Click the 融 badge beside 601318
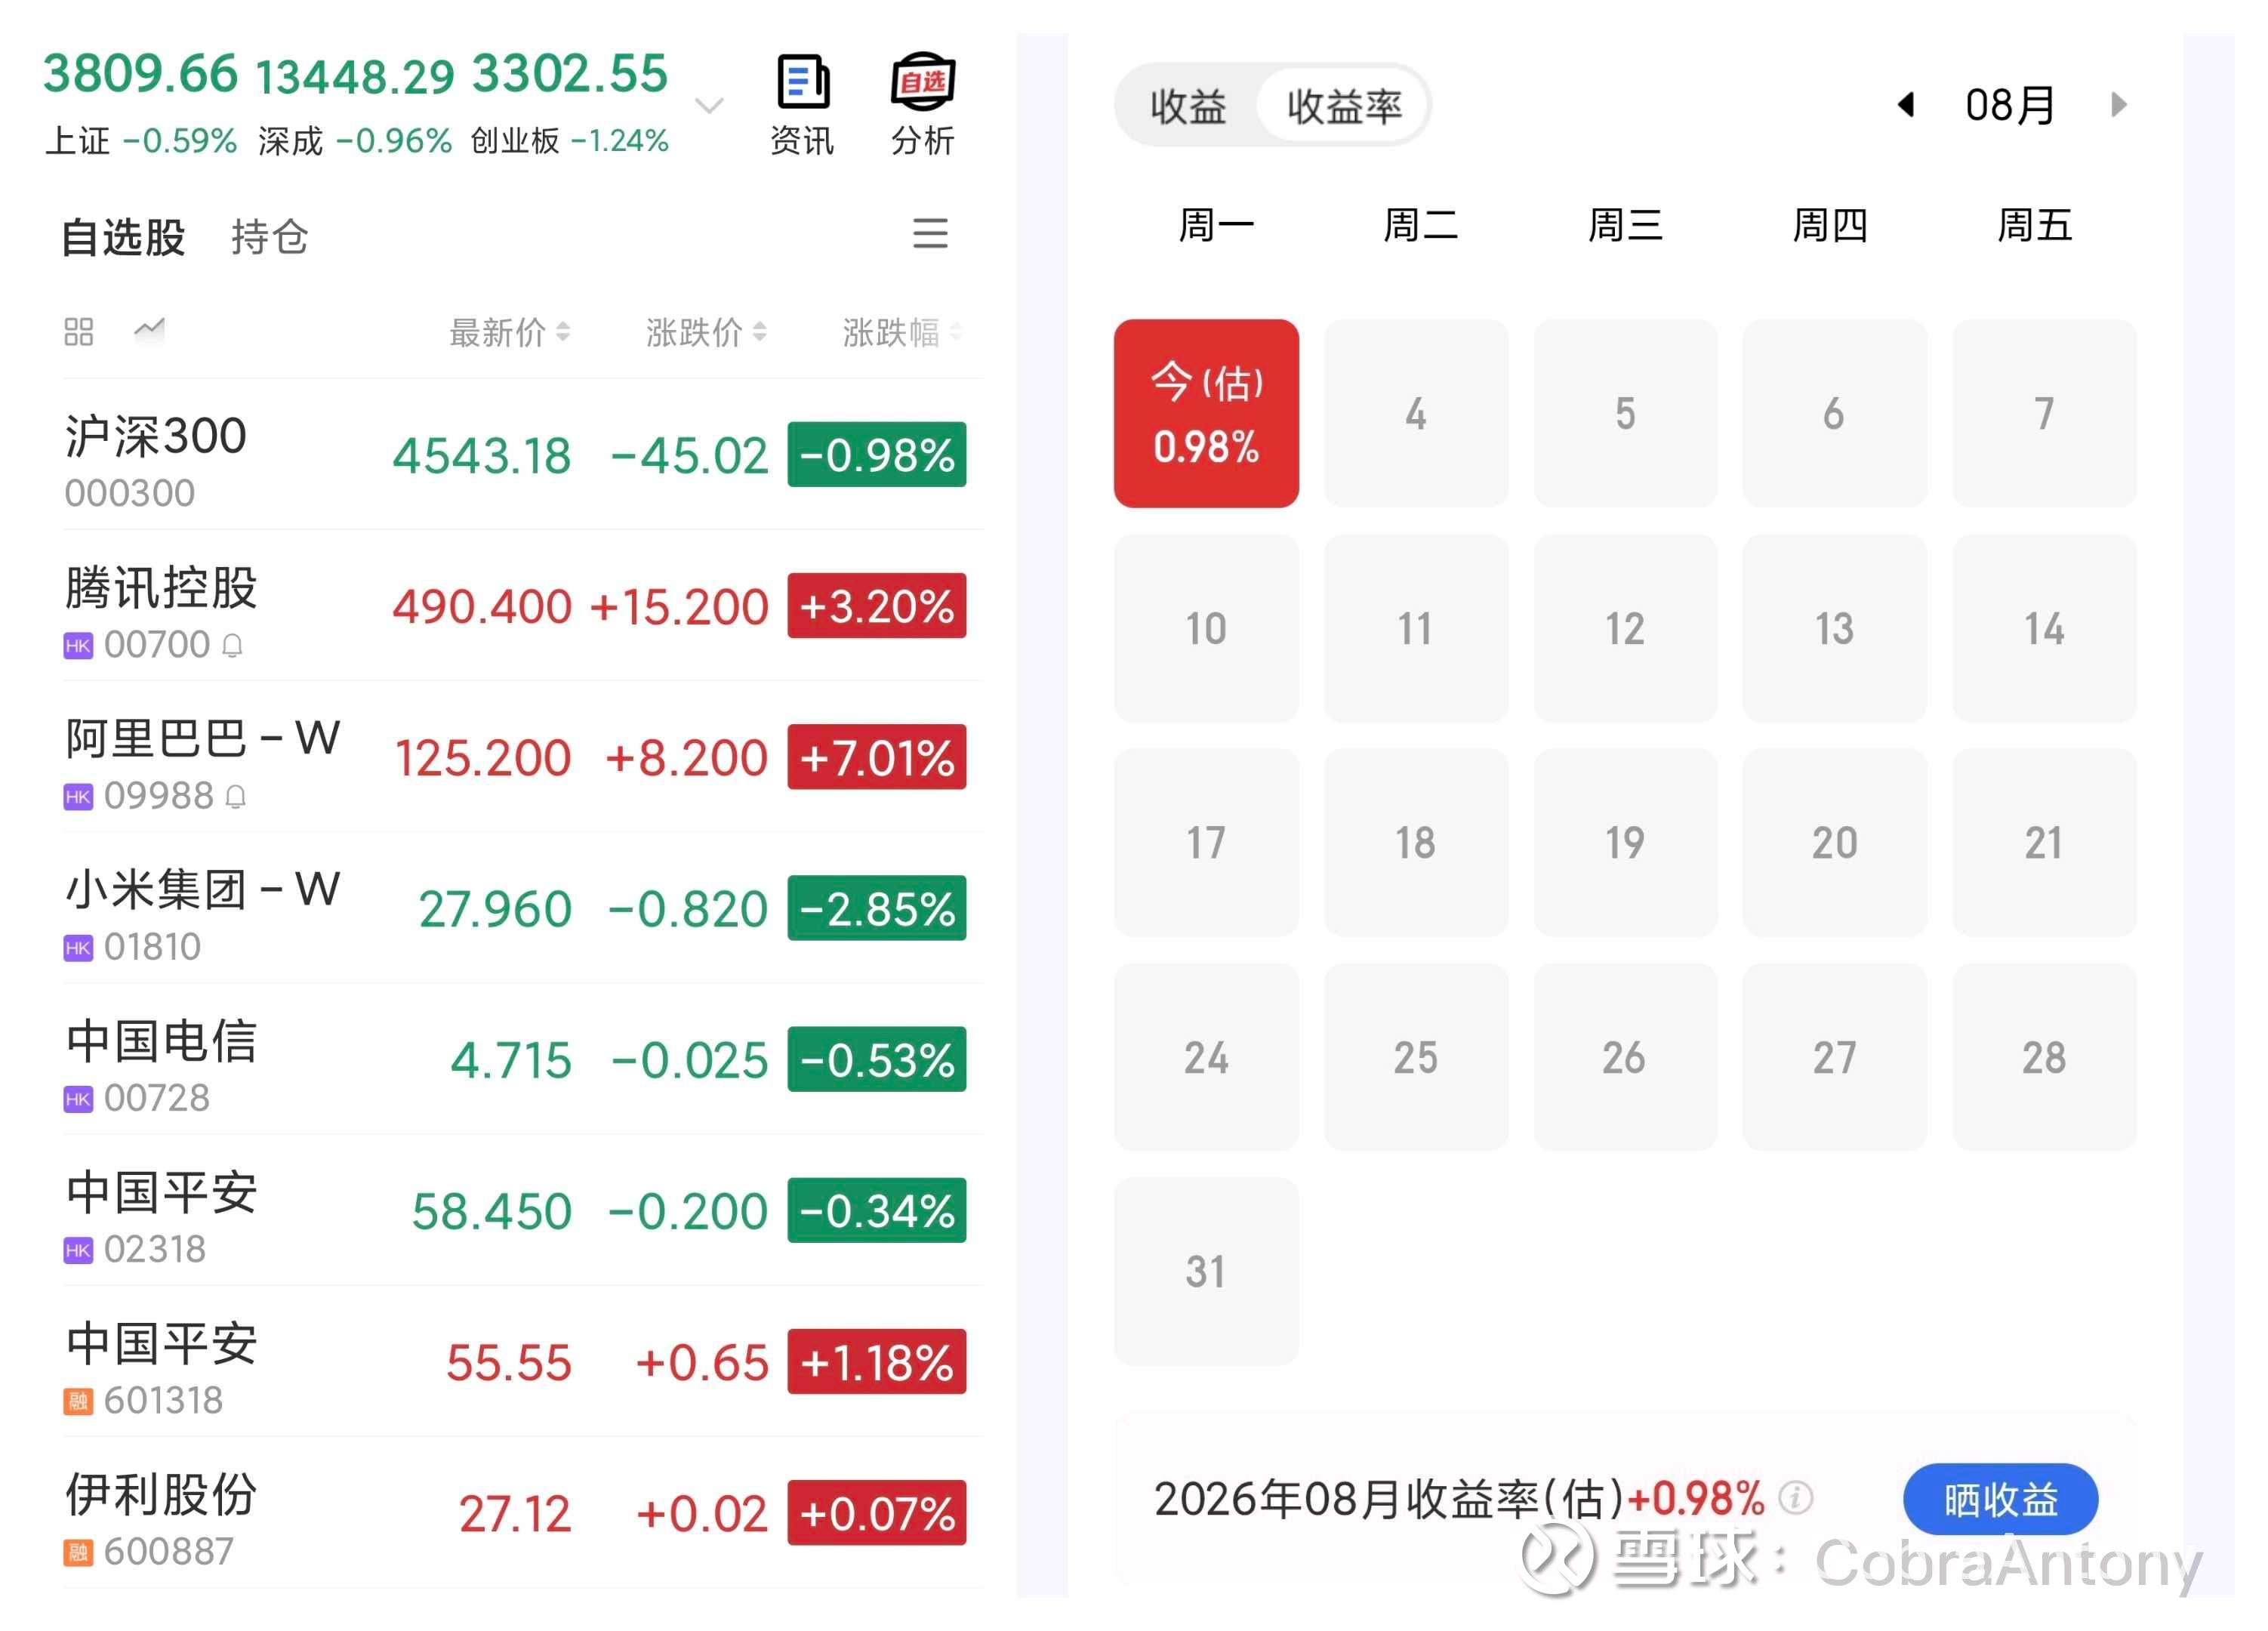Screen dimensions: 2268x1631 pos(78,1401)
